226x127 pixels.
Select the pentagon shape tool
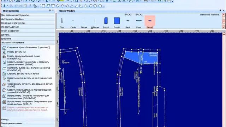[x=86, y=6]
